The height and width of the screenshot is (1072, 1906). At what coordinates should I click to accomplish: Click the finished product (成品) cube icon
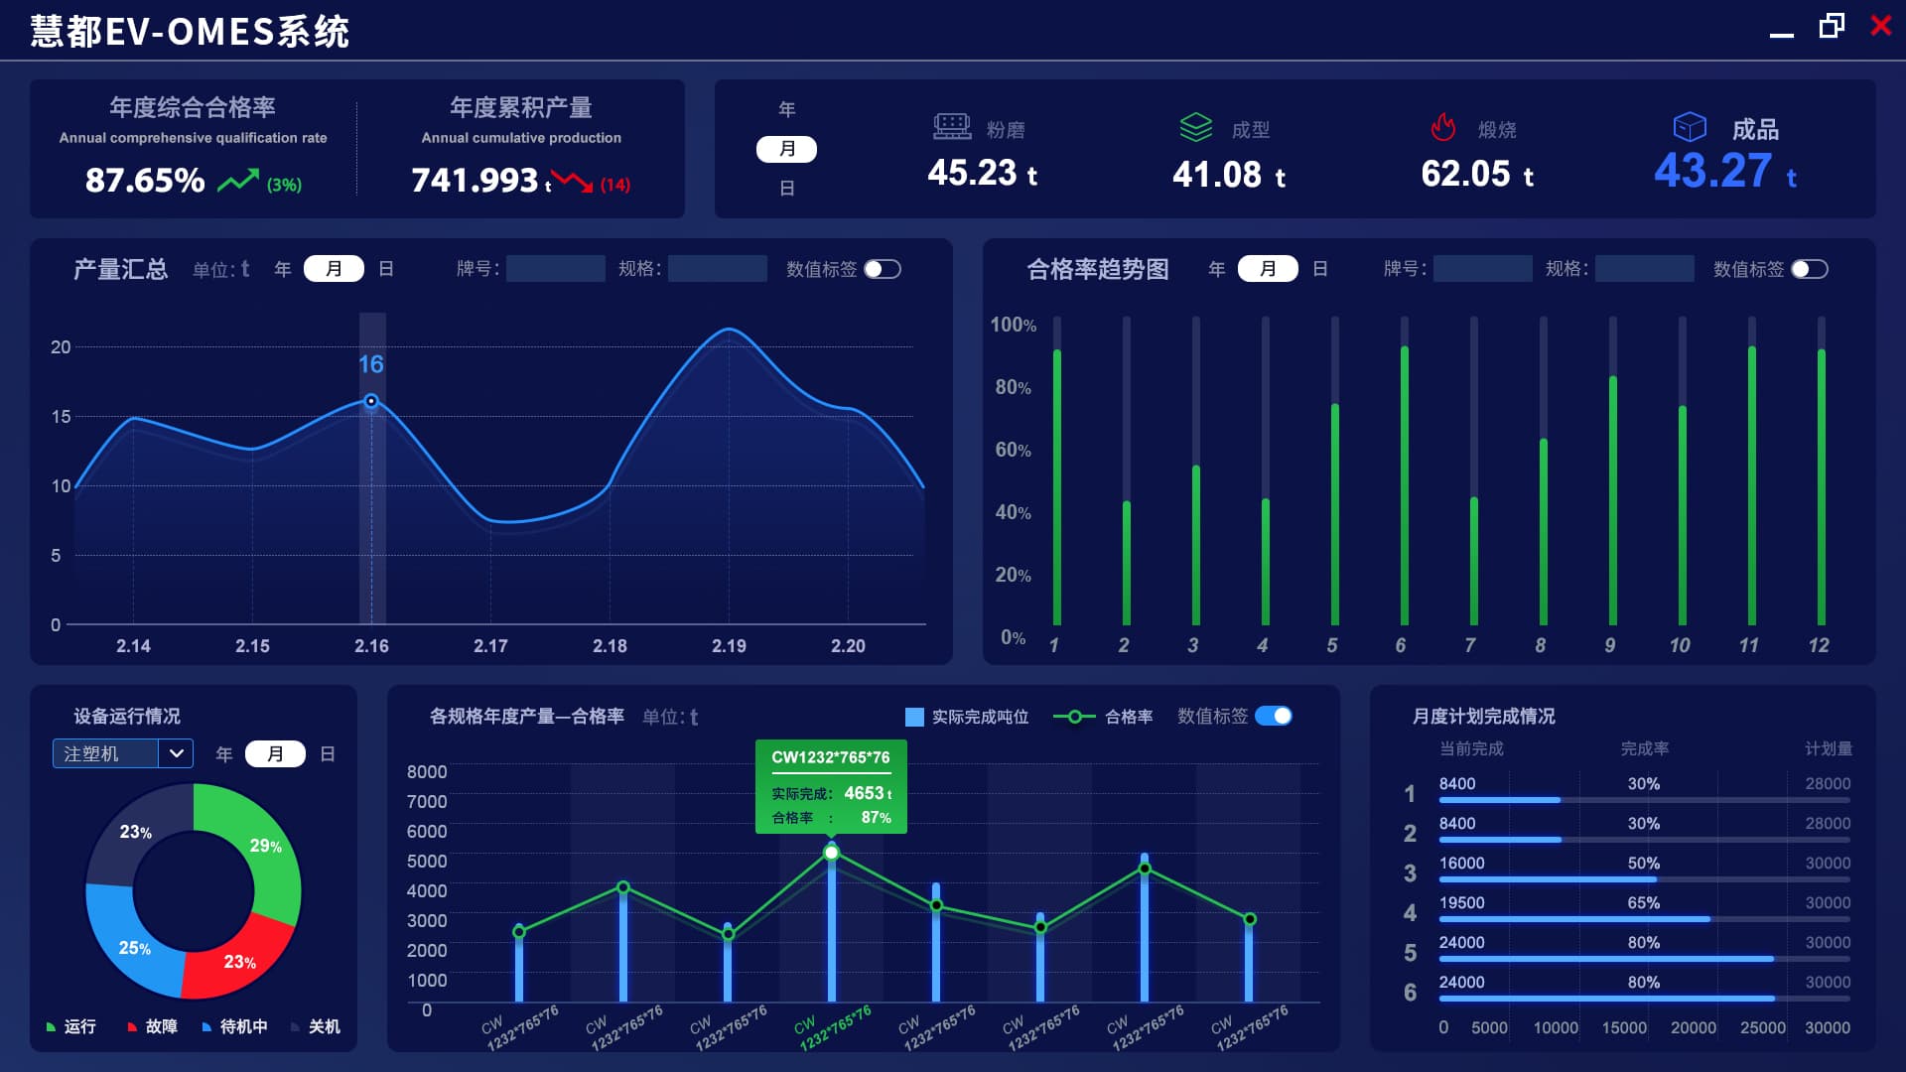click(x=1689, y=127)
